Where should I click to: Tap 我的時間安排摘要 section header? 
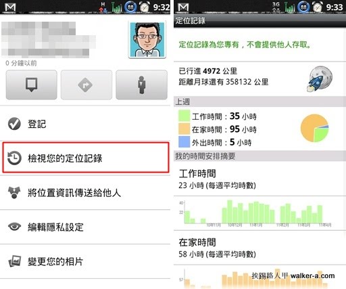click(x=259, y=156)
